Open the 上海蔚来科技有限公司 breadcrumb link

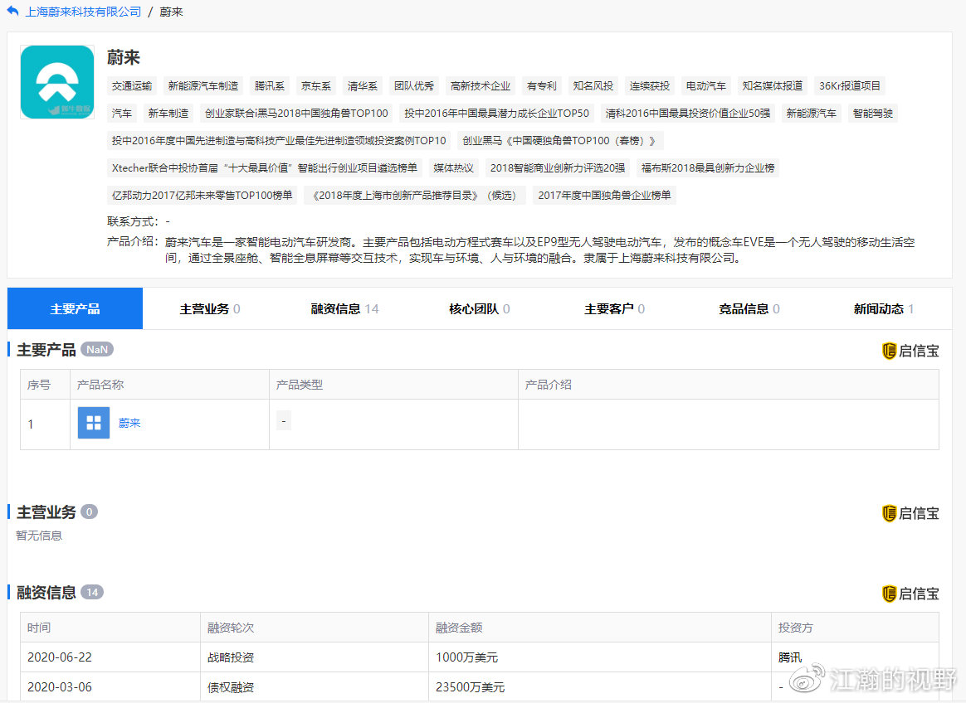(x=84, y=12)
